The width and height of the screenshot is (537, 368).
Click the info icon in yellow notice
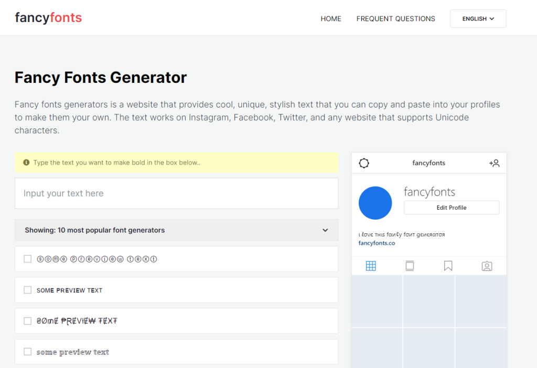pos(26,163)
